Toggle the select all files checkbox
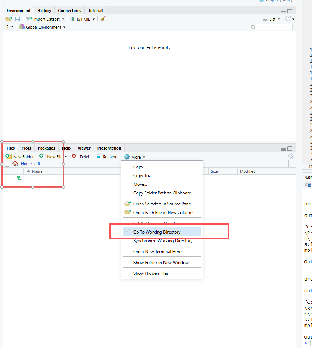The image size is (312, 348). 7,164
